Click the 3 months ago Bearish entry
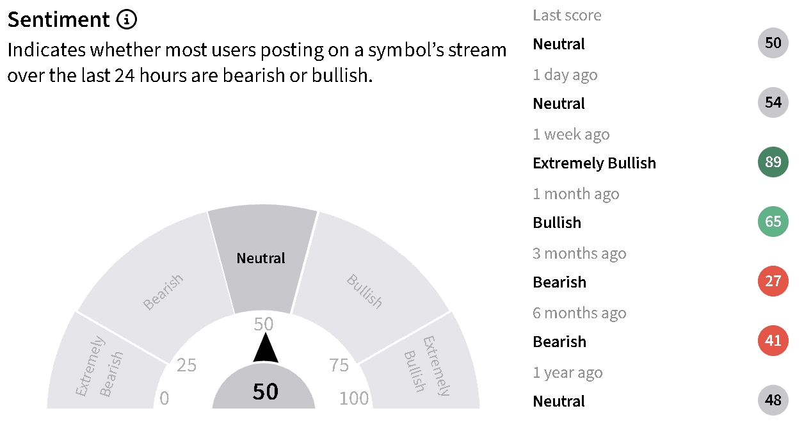Viewport: 804px width, 429px height. pyautogui.click(x=661, y=282)
